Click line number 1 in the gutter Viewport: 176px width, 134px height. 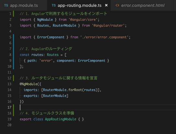coord(10,14)
